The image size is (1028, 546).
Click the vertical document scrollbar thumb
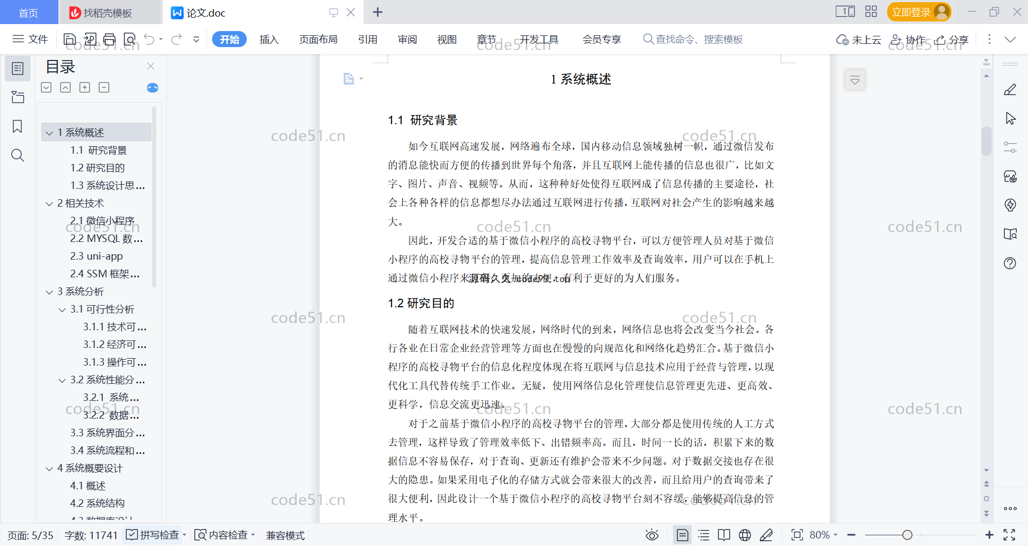[986, 141]
